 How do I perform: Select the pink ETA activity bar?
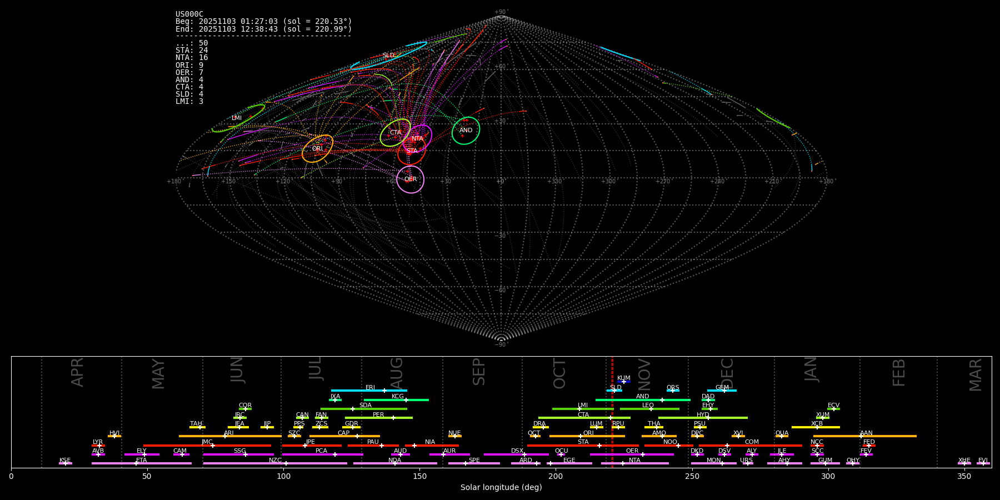[141, 463]
